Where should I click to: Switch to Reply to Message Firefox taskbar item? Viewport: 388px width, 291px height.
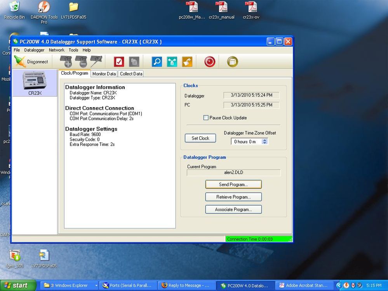186,285
